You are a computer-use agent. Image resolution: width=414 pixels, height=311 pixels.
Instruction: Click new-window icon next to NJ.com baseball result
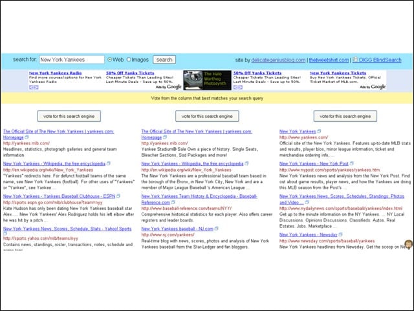click(x=216, y=229)
